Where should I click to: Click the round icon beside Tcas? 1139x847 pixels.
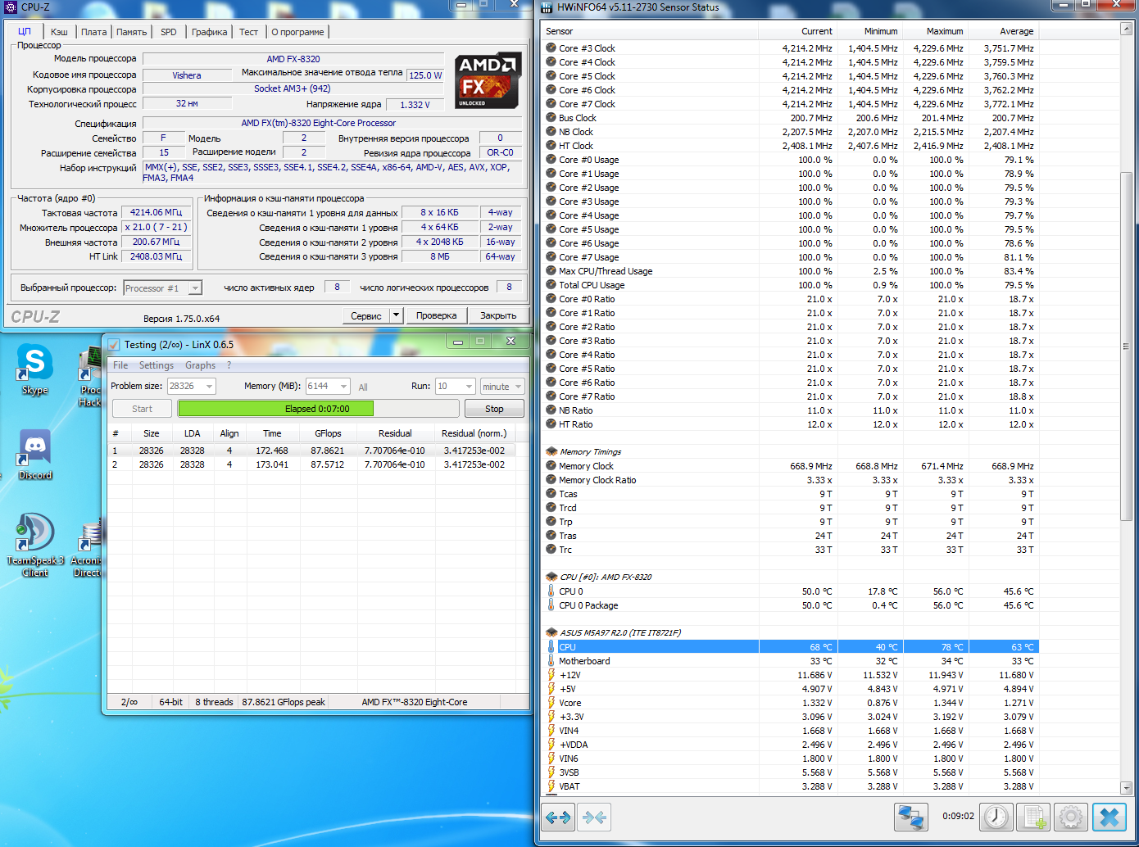click(x=551, y=494)
